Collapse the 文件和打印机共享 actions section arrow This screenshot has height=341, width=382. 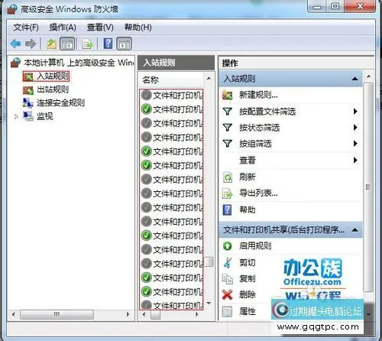point(354,230)
